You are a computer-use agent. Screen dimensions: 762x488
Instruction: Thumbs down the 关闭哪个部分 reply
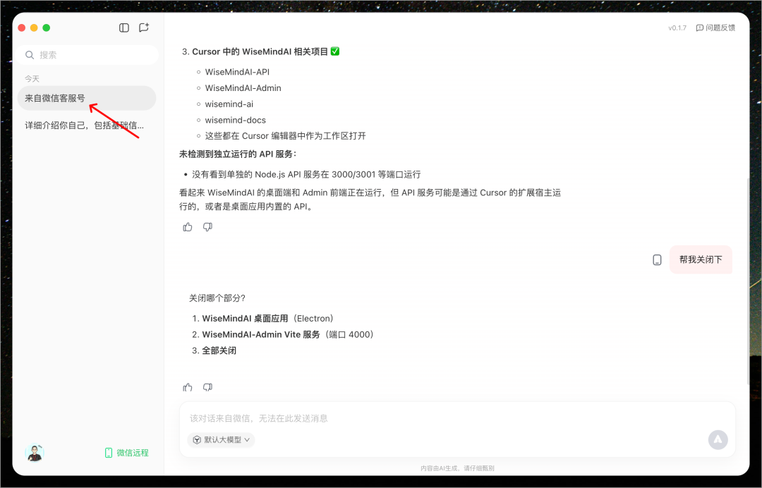(x=207, y=387)
